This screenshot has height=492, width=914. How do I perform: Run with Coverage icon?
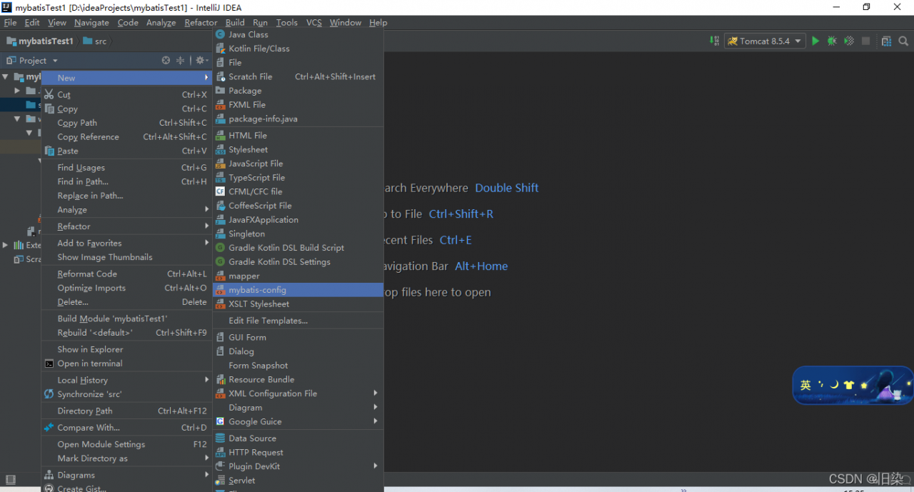[x=849, y=41]
